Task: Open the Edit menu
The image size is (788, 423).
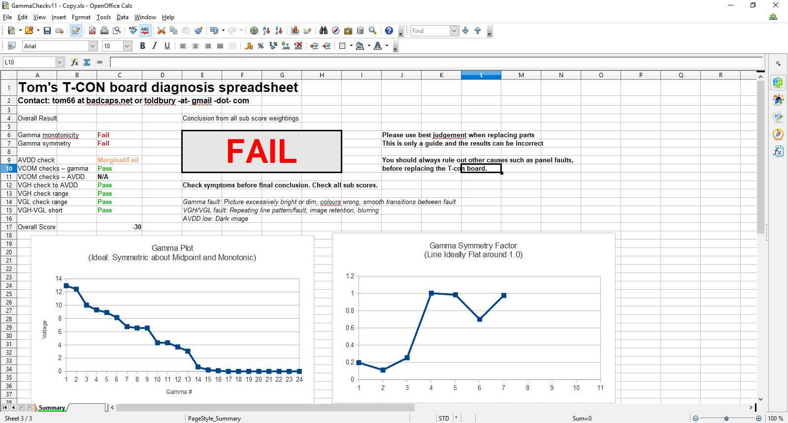Action: click(x=23, y=17)
